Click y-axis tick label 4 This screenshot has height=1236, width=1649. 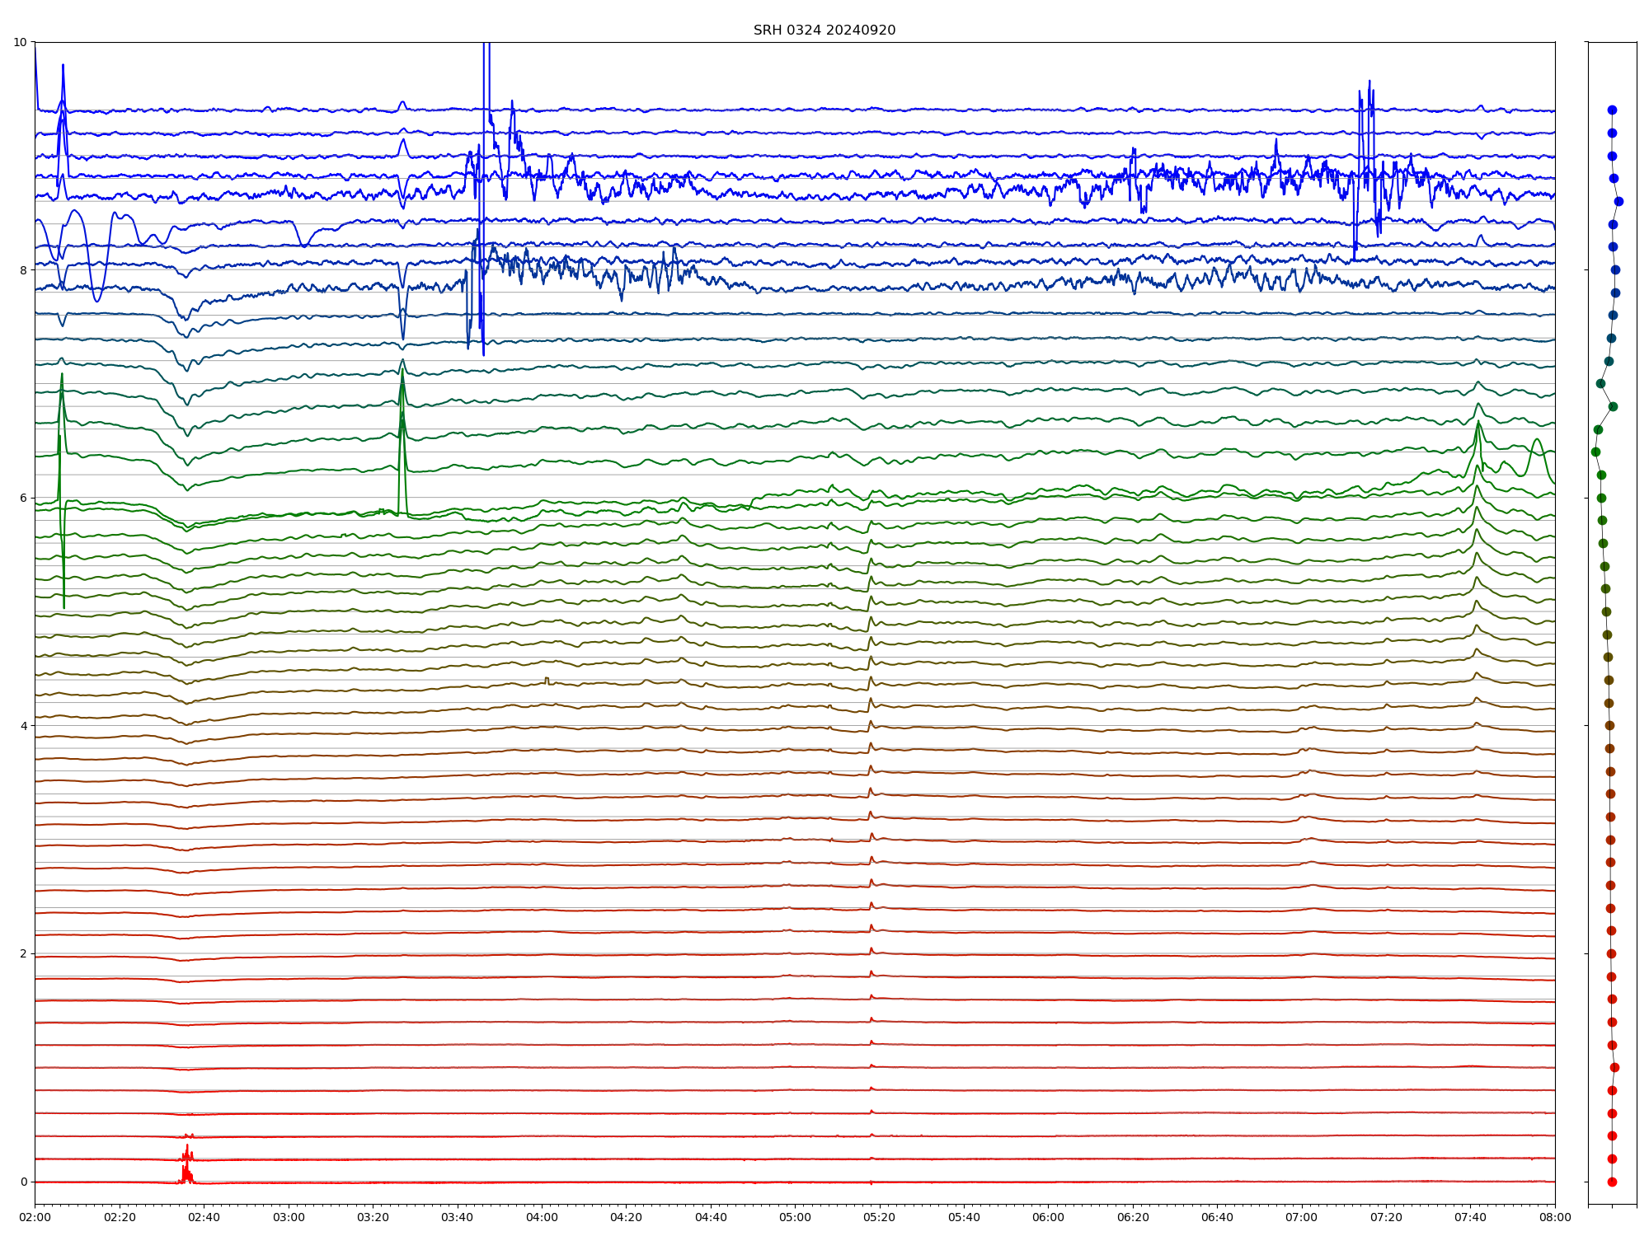[x=23, y=726]
